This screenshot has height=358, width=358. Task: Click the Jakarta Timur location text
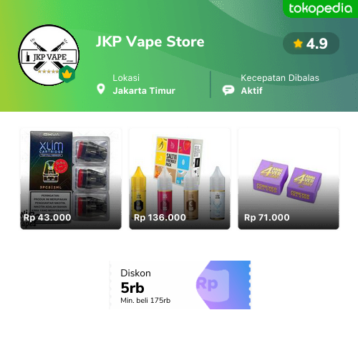(x=144, y=91)
